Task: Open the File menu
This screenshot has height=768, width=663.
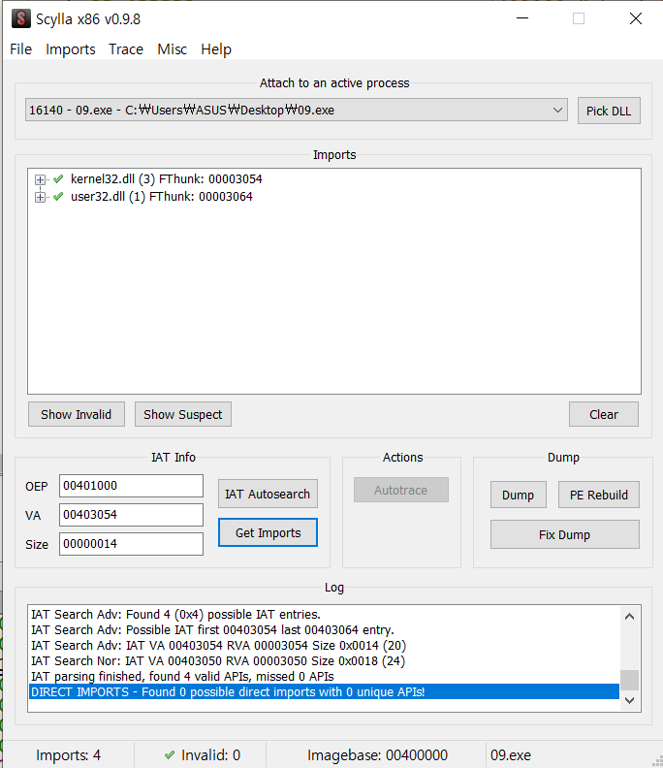Action: pos(20,49)
